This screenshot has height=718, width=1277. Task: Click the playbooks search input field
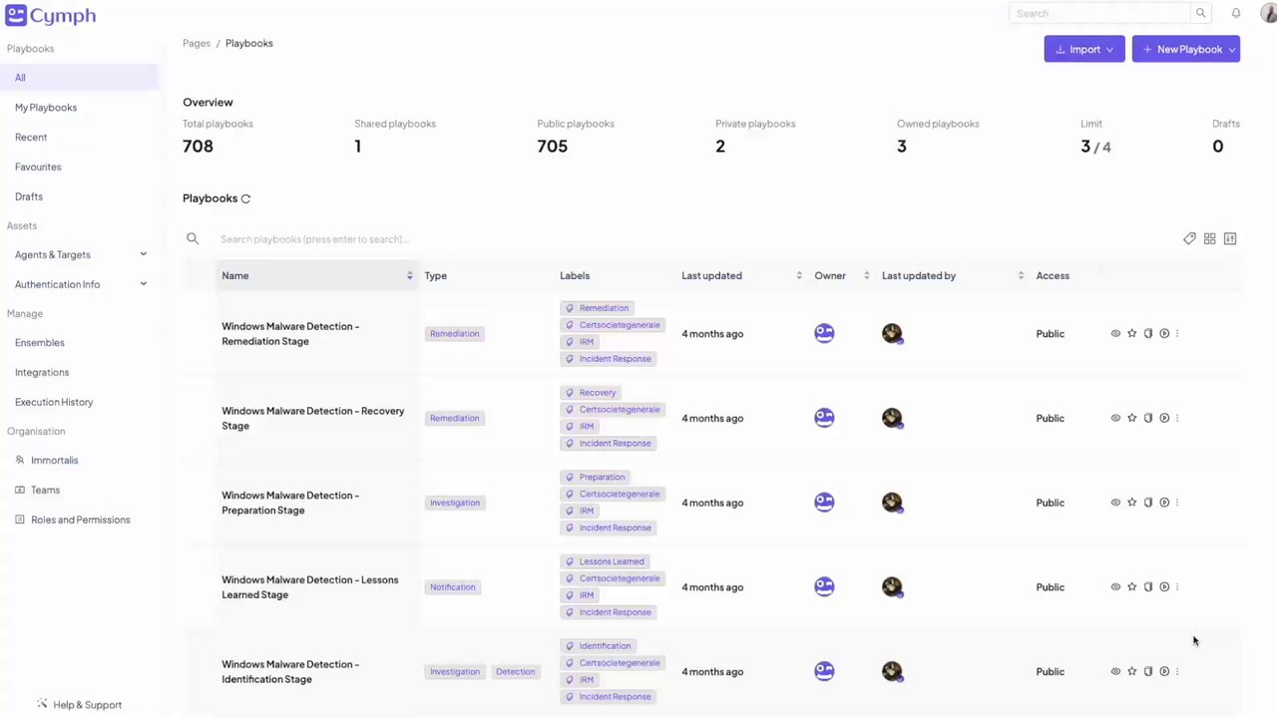(399, 239)
